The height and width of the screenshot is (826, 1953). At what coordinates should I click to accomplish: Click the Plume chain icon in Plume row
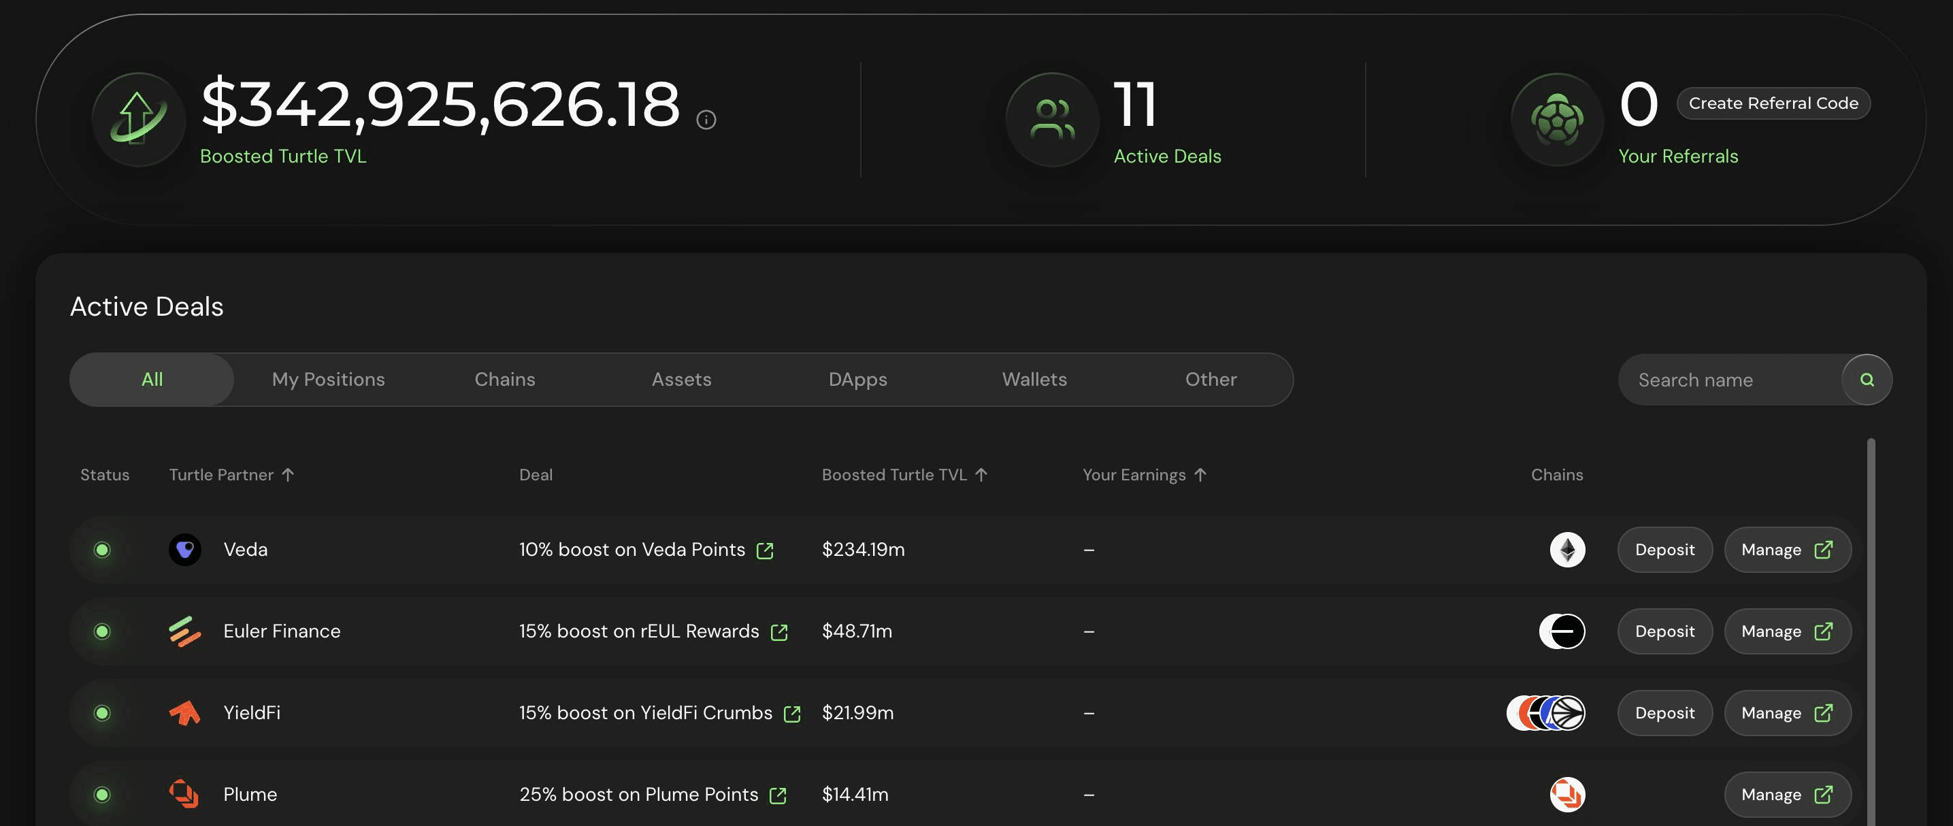click(1567, 794)
